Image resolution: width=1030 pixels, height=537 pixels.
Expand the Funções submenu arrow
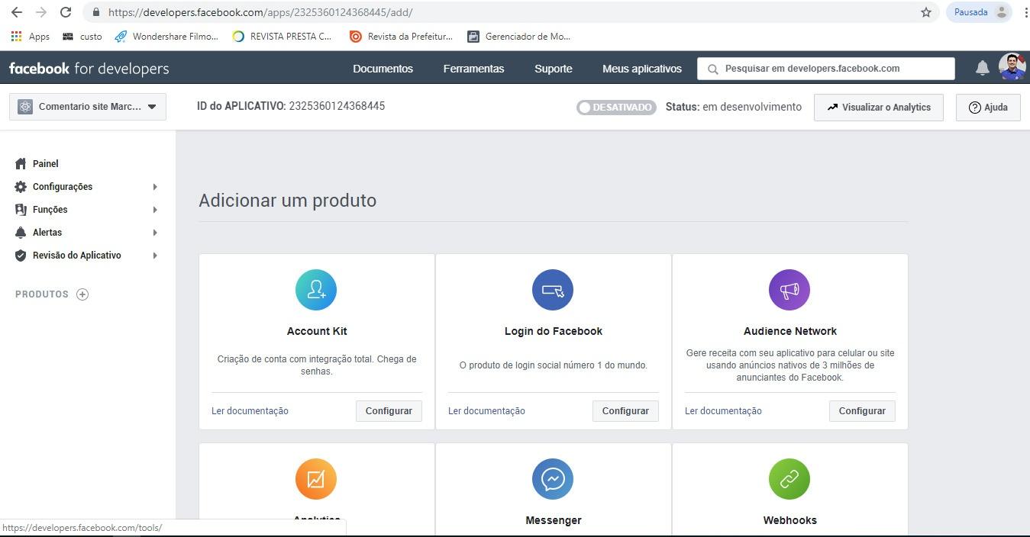tap(155, 210)
